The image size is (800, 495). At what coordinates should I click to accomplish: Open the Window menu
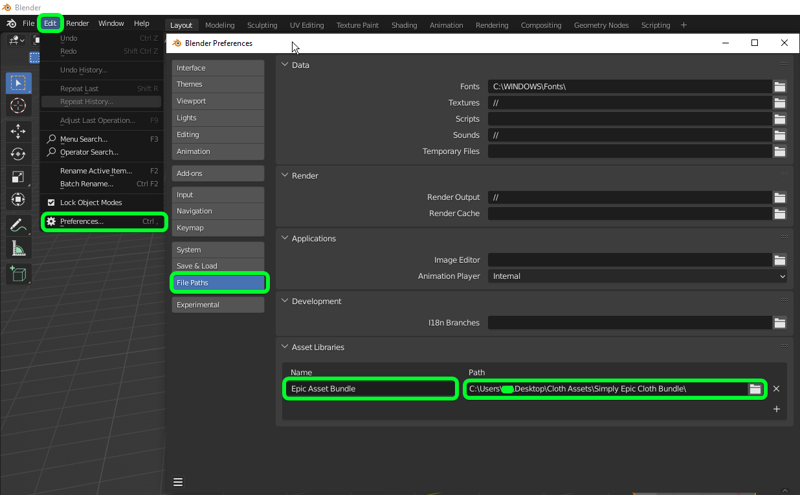coord(111,23)
